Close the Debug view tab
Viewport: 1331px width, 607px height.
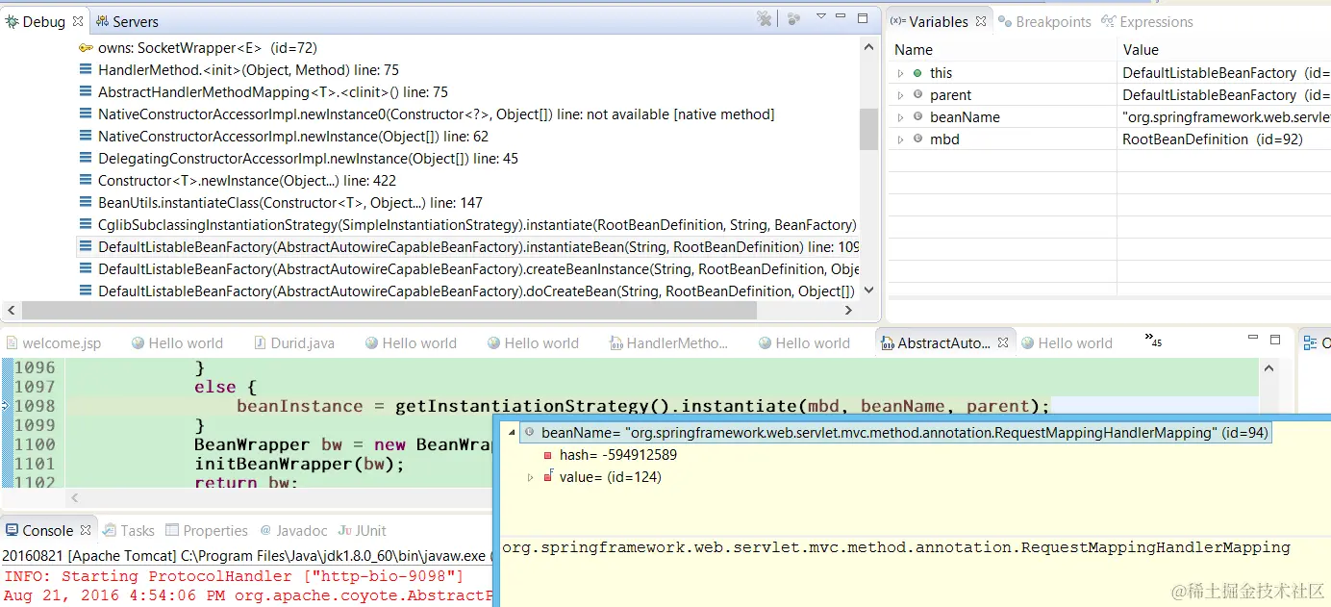tap(78, 21)
